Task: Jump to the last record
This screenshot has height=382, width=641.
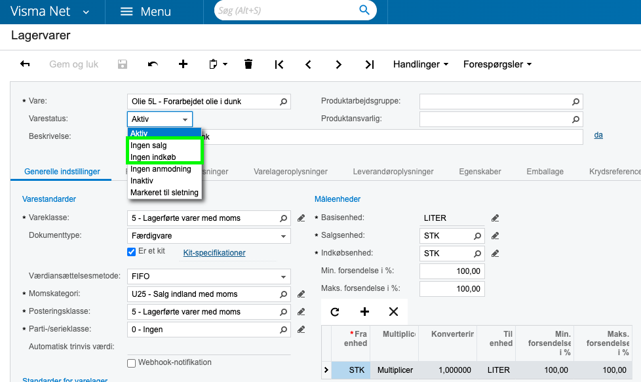Action: tap(370, 64)
